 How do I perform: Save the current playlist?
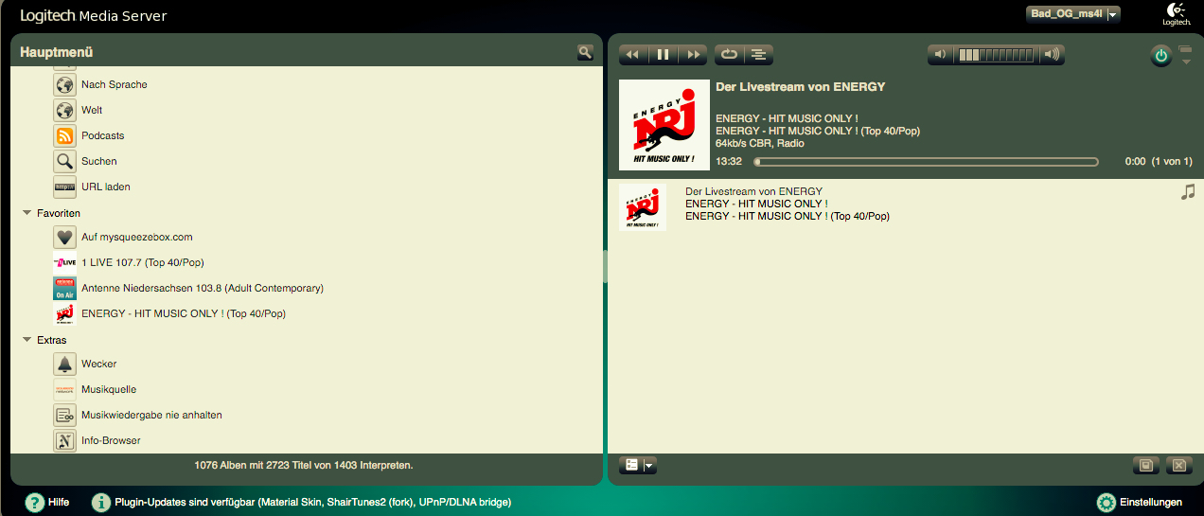click(1146, 465)
